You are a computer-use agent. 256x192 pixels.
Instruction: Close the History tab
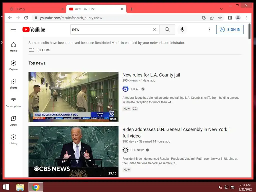pyautogui.click(x=62, y=9)
